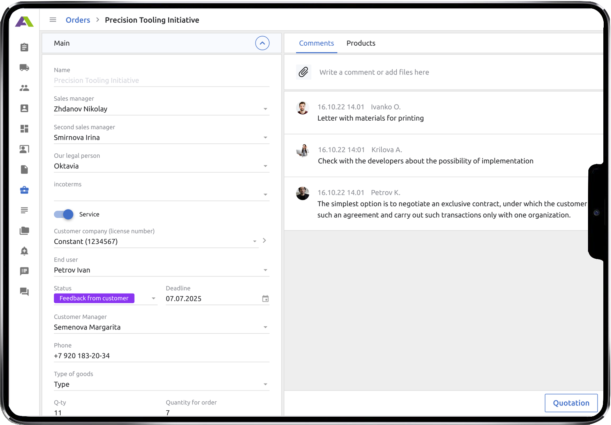The height and width of the screenshot is (425, 611).
Task: Open the Status dropdown arrow
Action: [153, 298]
